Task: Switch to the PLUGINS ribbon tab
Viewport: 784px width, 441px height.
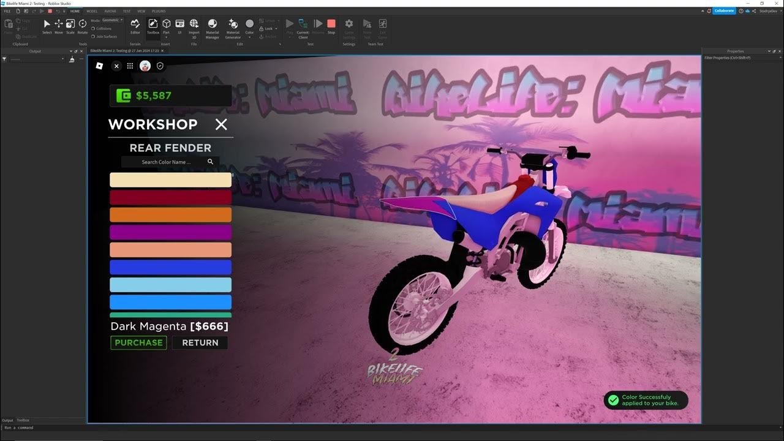Action: click(x=159, y=11)
